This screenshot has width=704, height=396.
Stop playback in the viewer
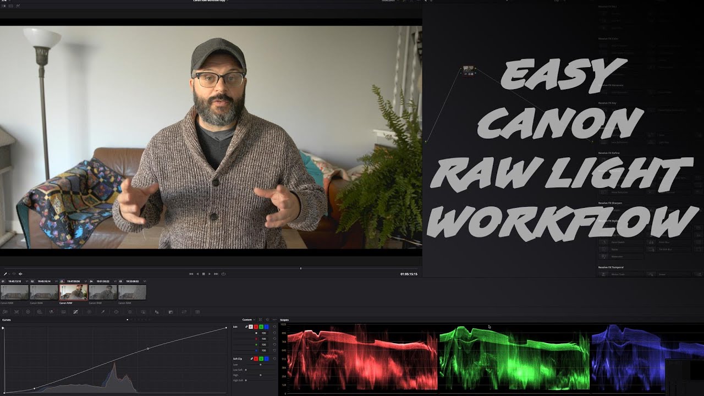tap(204, 274)
